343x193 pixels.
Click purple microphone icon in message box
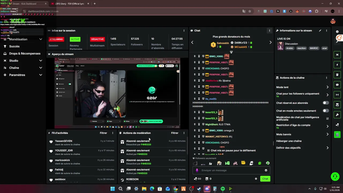pyautogui.click(x=197, y=170)
